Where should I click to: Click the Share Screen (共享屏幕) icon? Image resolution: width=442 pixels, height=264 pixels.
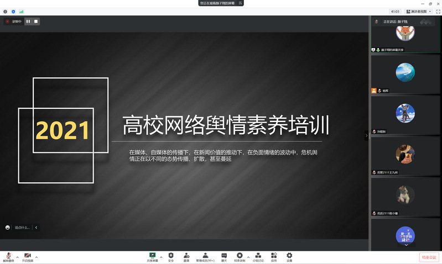[x=152, y=256]
